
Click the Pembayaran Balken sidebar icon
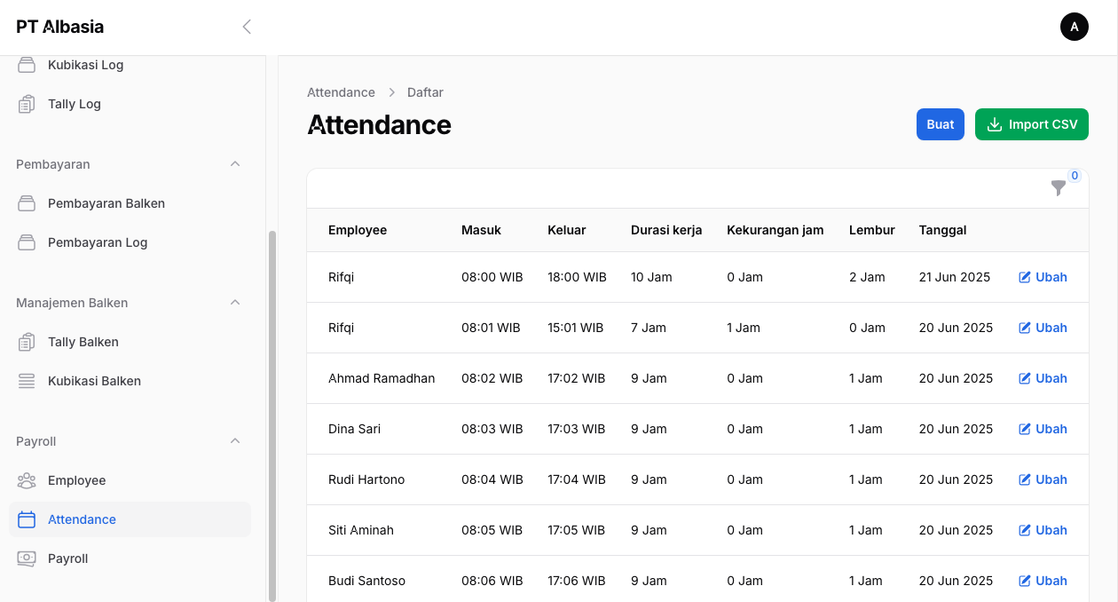pos(27,203)
